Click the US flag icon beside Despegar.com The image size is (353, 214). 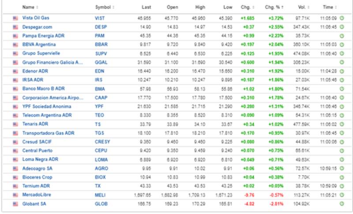(15, 27)
